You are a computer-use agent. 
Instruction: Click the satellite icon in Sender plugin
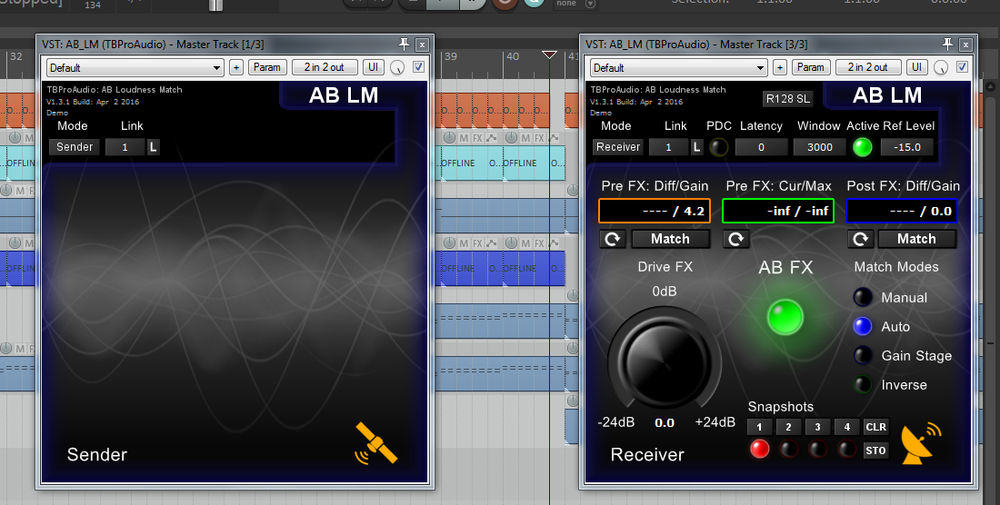tap(376, 443)
